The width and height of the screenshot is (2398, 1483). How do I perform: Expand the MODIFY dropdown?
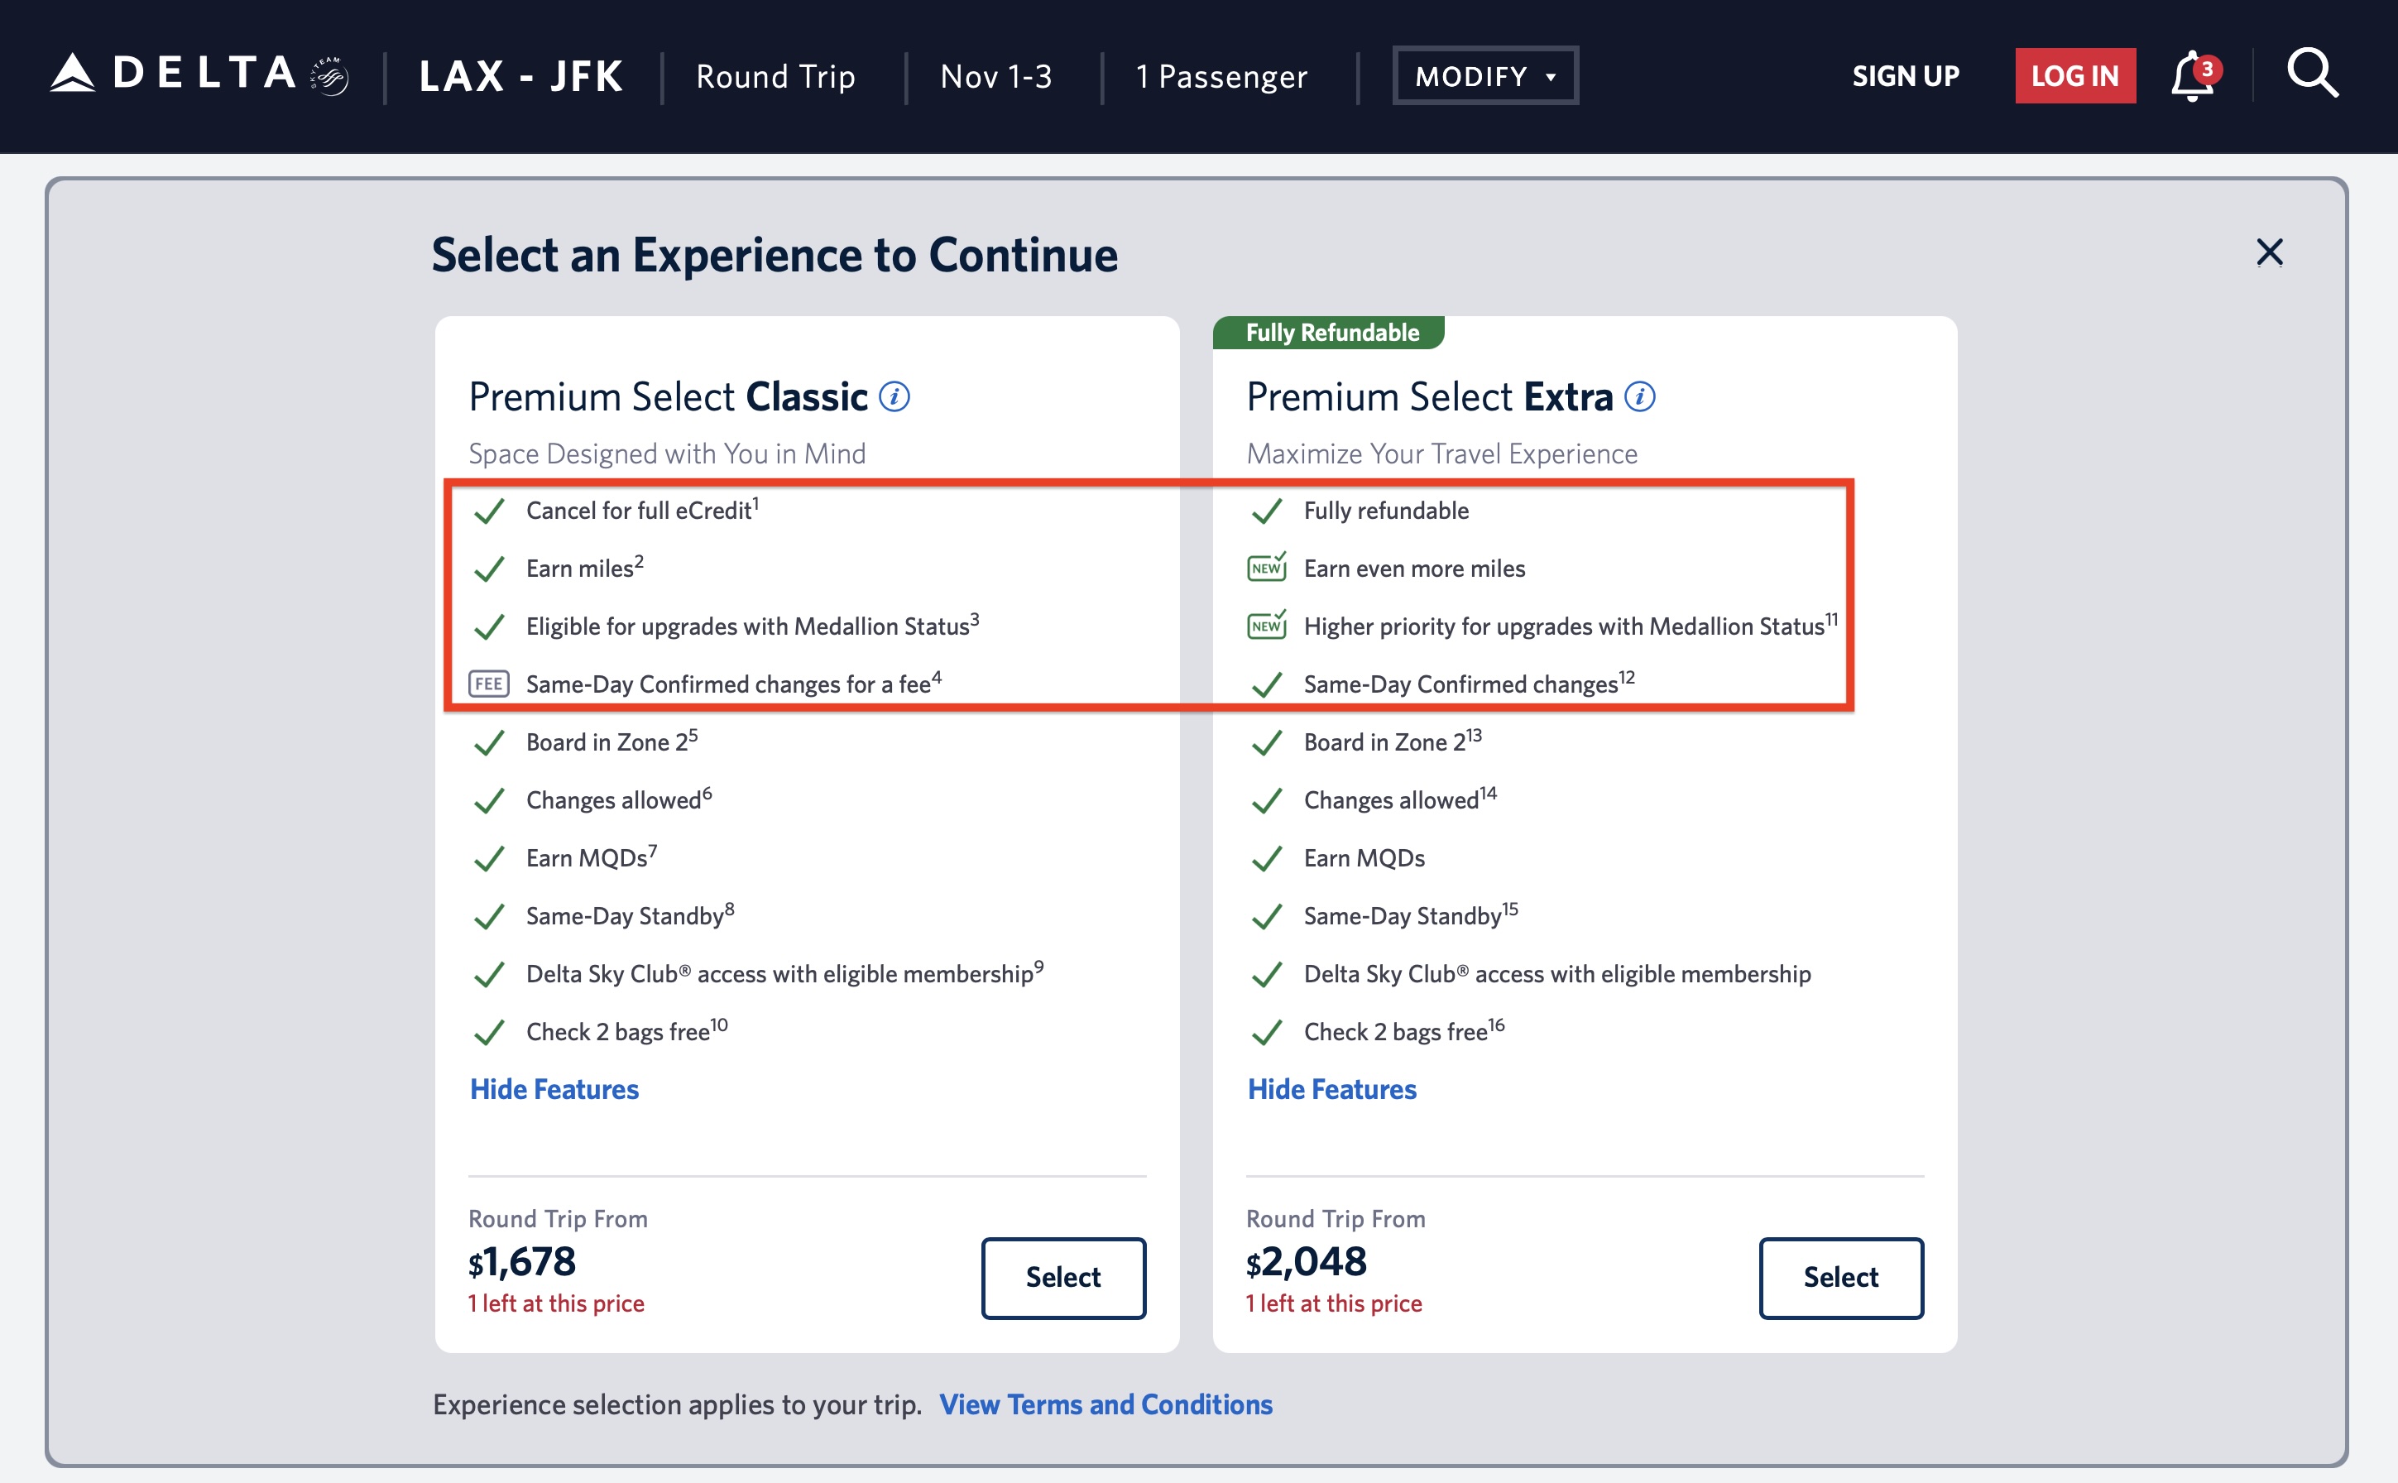(x=1485, y=75)
